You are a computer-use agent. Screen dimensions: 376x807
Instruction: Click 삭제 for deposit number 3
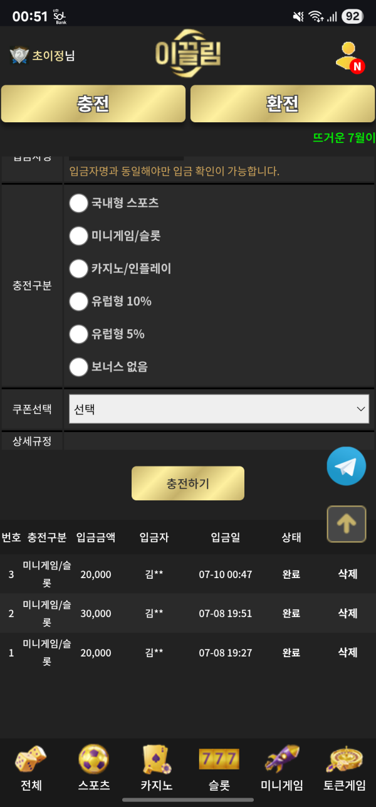tap(348, 574)
